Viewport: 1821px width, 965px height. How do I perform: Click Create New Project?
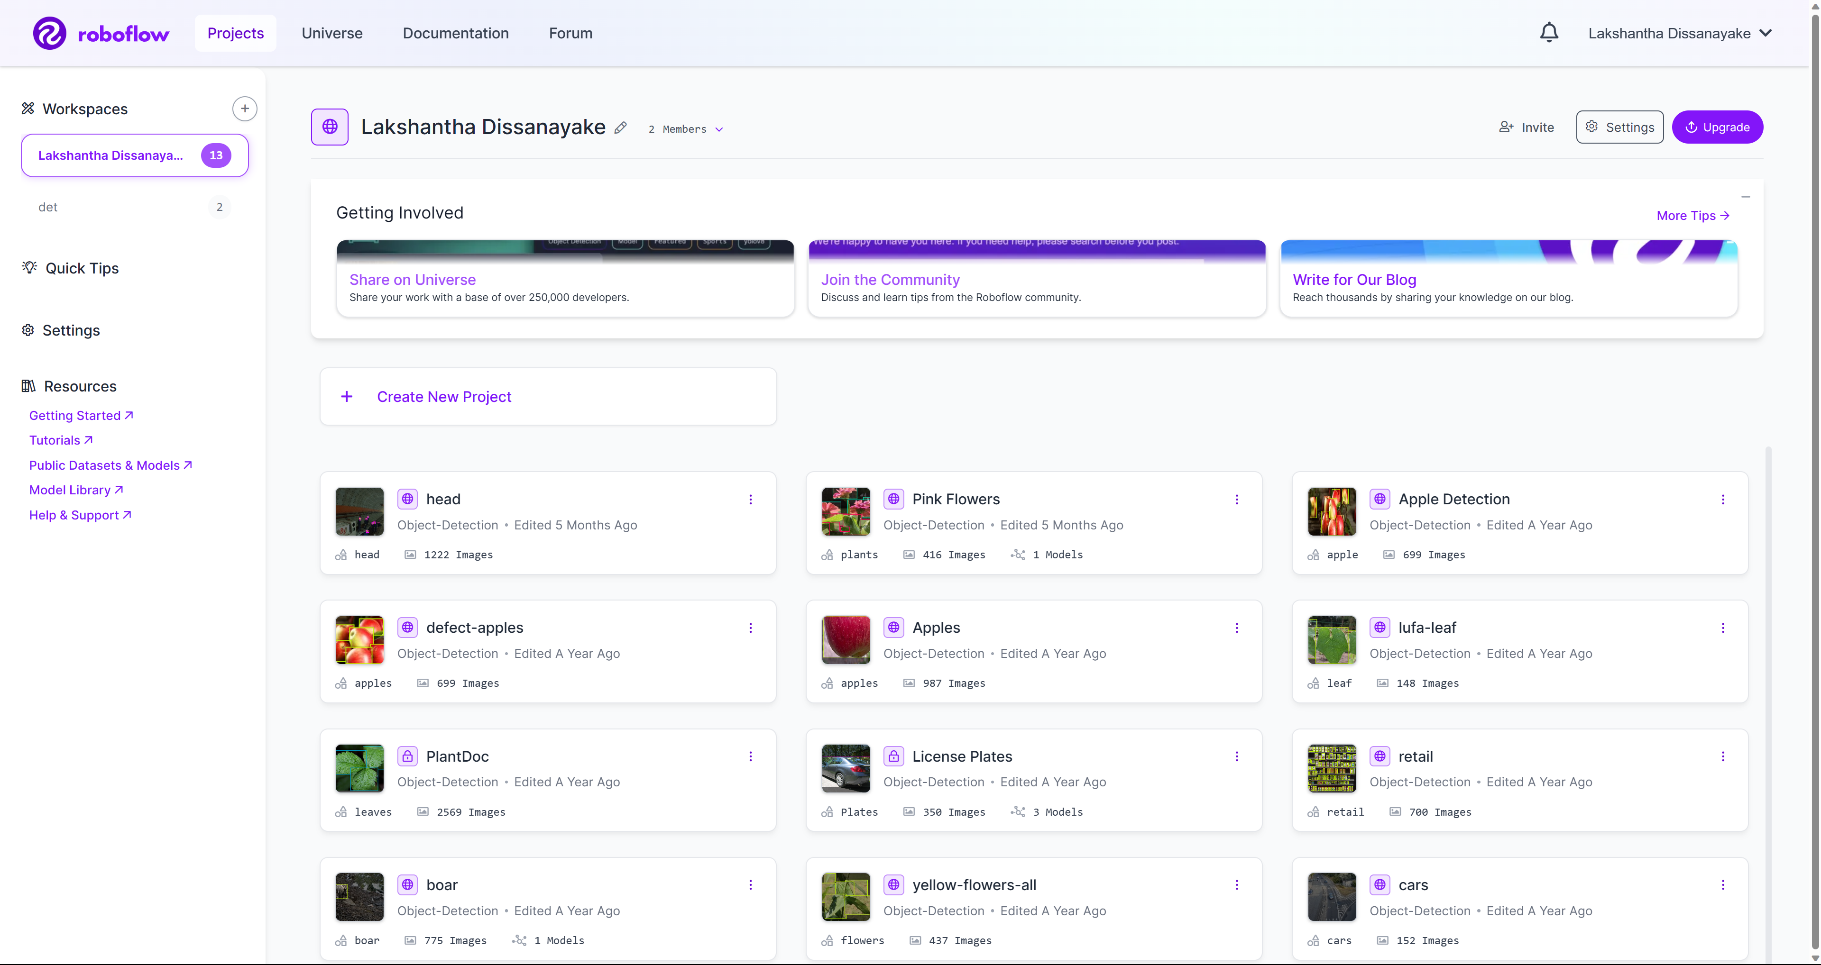click(x=443, y=396)
